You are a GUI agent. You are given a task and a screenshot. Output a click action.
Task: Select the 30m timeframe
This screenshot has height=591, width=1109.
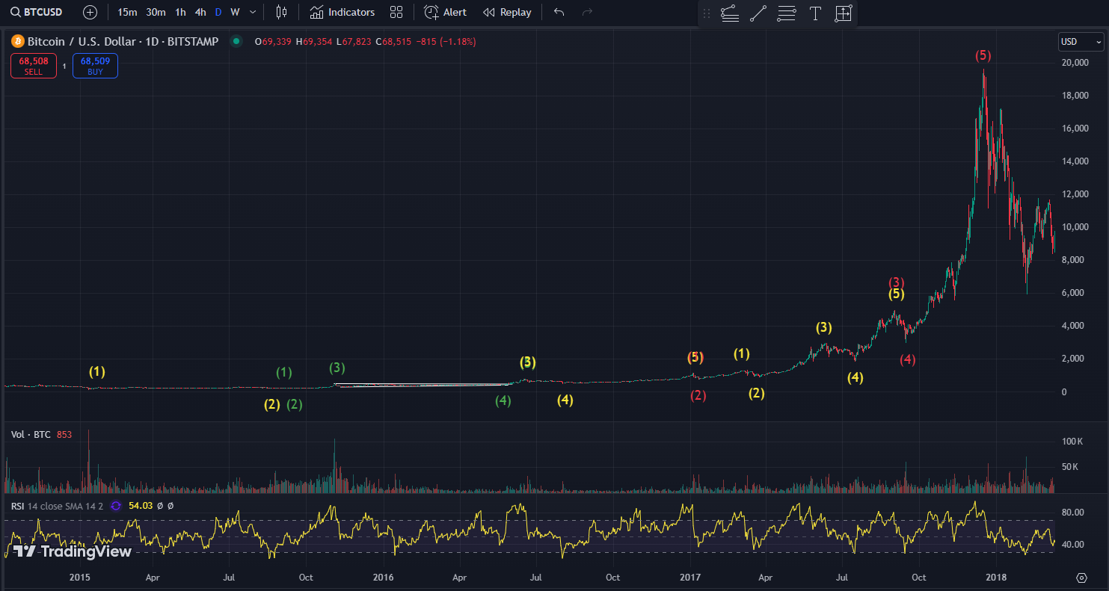pyautogui.click(x=156, y=12)
